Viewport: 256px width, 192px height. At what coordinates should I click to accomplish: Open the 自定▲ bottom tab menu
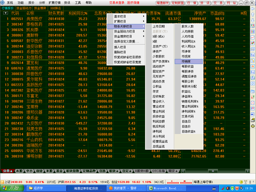point(127,171)
